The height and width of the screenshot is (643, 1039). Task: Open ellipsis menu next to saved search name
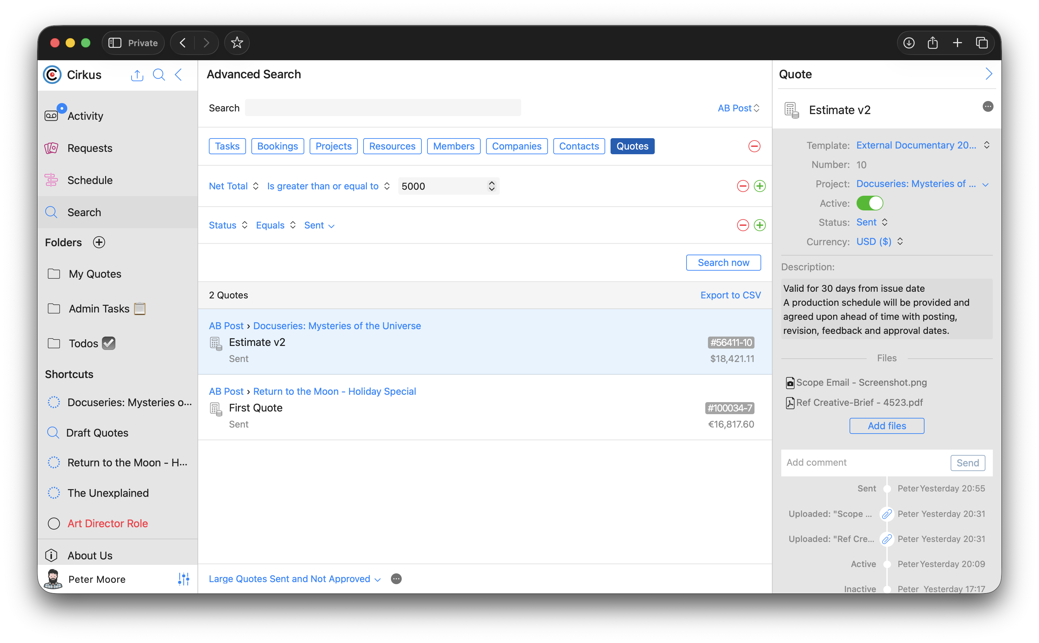tap(396, 579)
